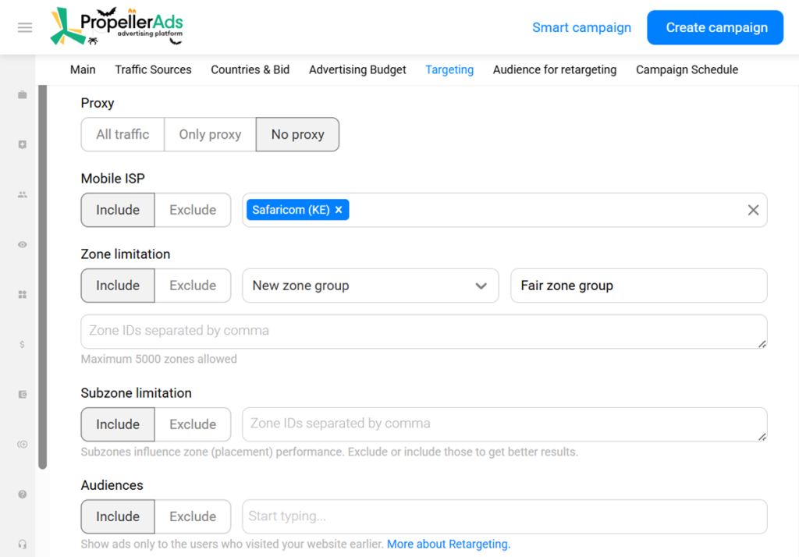Open the Campaign Schedule tab
The height and width of the screenshot is (557, 799).
click(687, 69)
